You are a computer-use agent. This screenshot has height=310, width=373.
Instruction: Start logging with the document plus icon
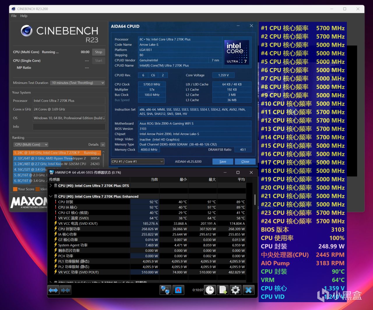click(x=223, y=290)
